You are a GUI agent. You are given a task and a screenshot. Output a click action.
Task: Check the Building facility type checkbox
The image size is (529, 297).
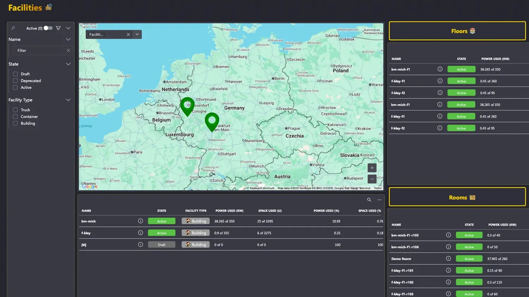(15, 123)
